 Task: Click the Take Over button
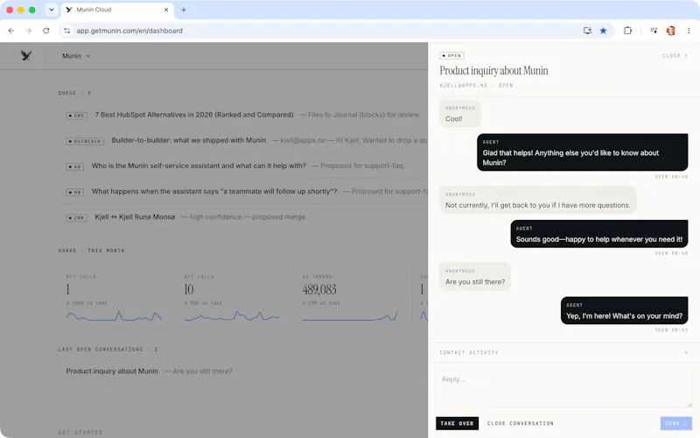point(457,423)
